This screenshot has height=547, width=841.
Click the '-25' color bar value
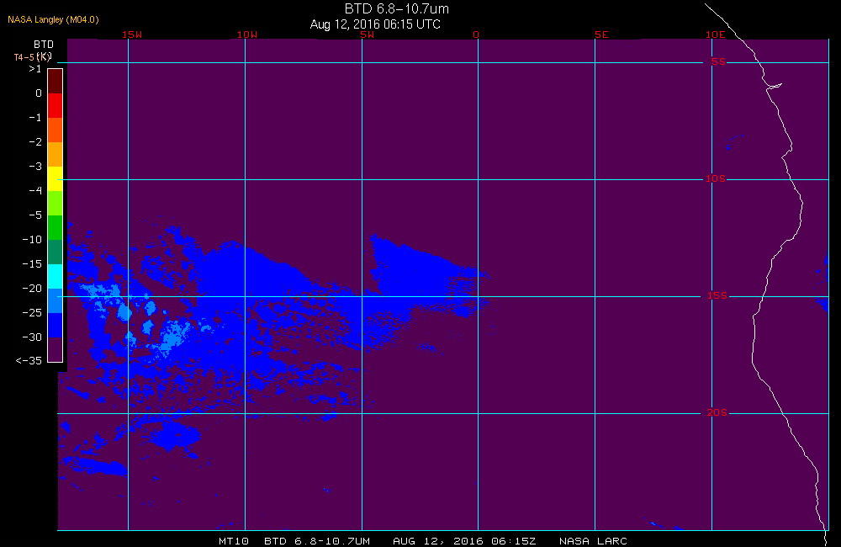(x=32, y=312)
